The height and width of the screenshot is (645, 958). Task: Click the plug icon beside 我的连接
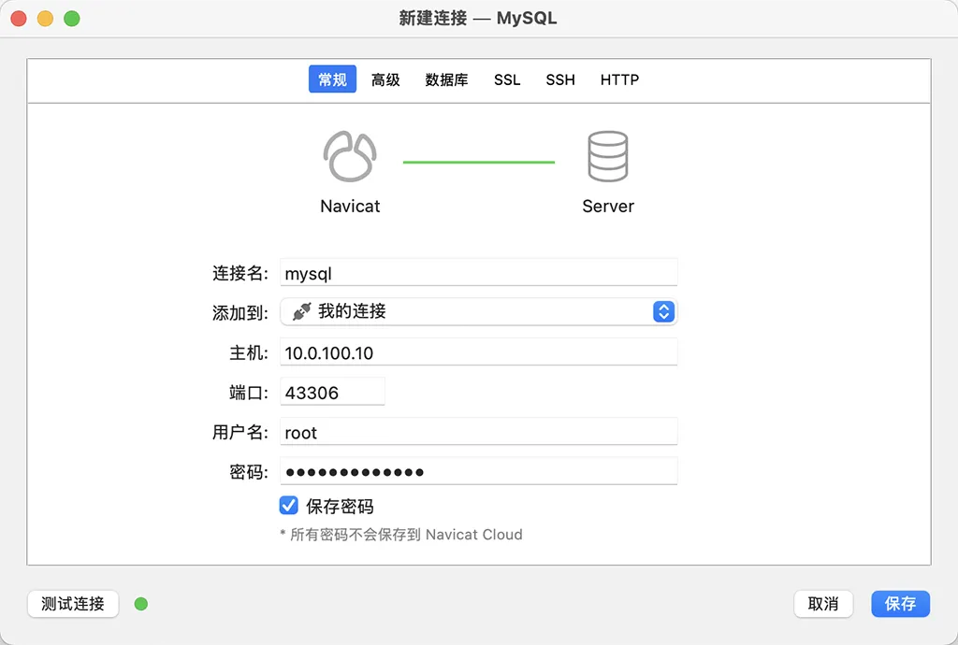tap(302, 311)
